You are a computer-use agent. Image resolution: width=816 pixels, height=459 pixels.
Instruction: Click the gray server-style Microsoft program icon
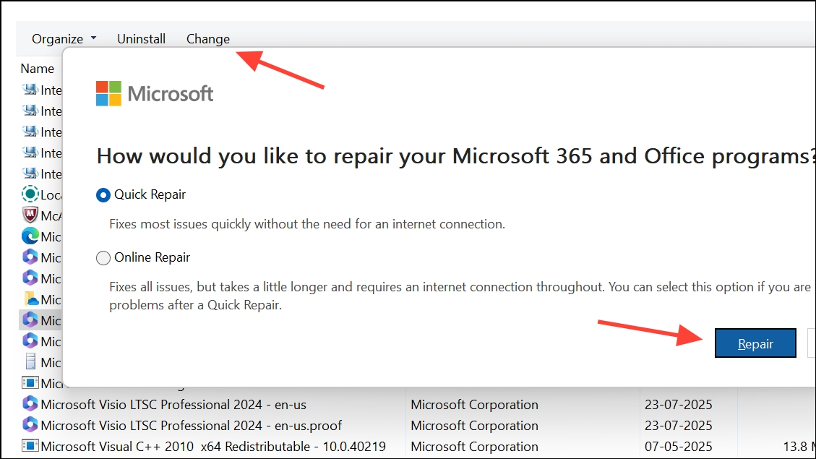pos(30,361)
